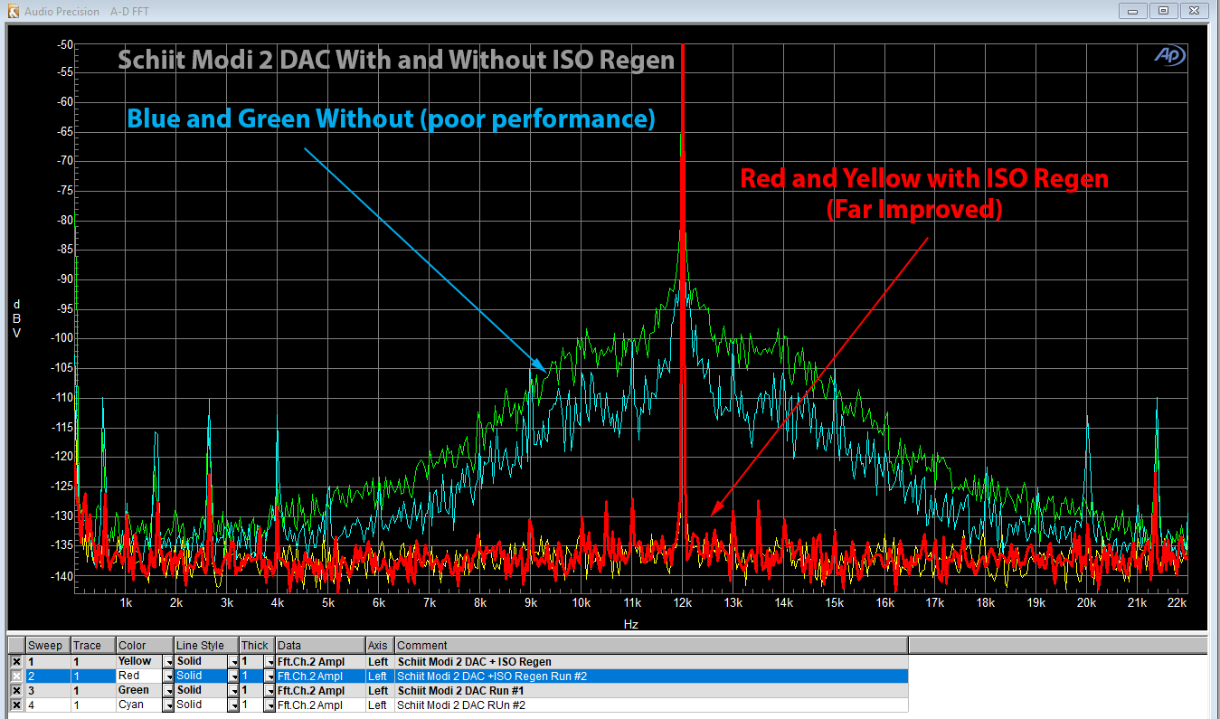Open the Cyan color dropdown arrow

coord(167,705)
